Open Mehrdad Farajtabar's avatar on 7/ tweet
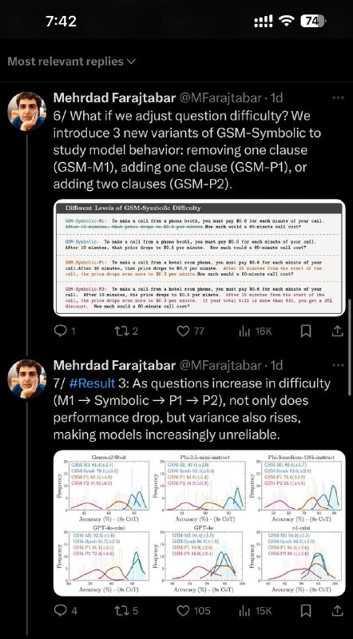The height and width of the screenshot is (639, 353). (27, 379)
